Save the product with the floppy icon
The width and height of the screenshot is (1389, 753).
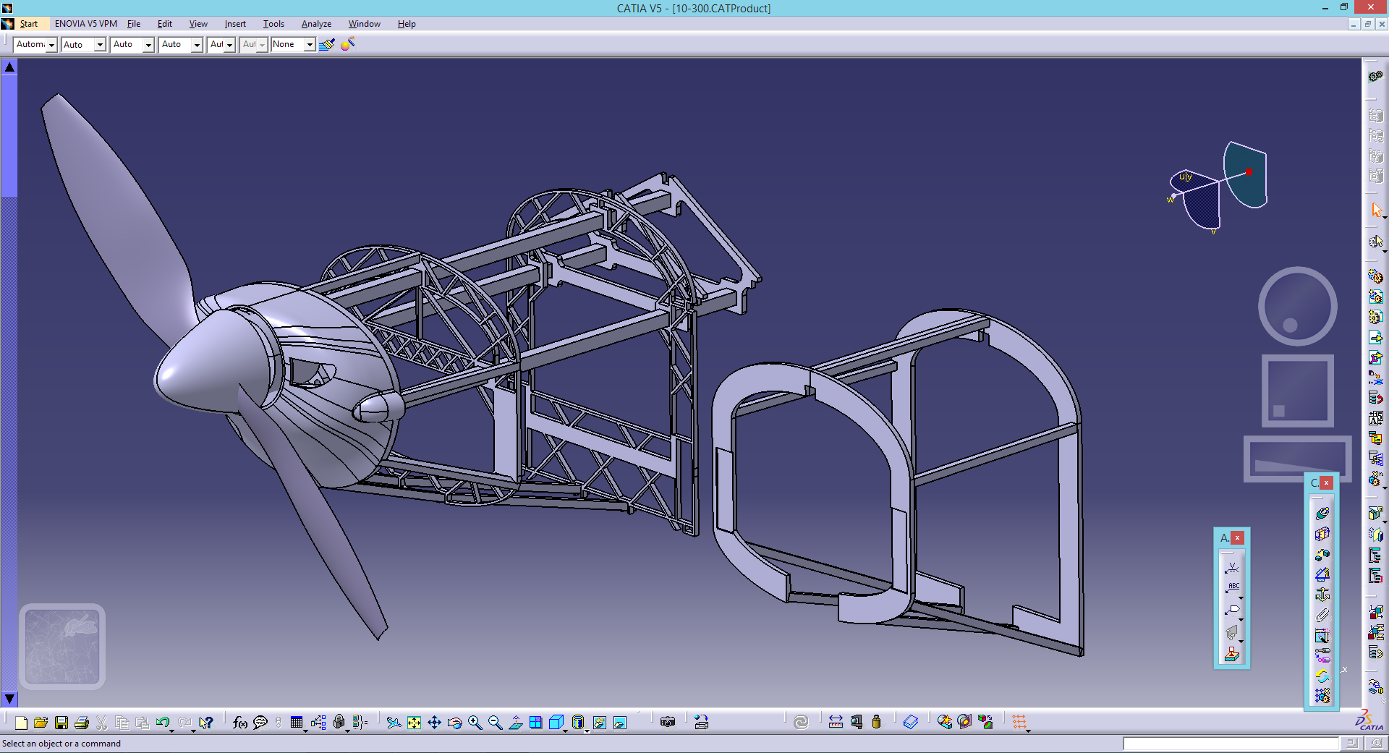point(61,722)
